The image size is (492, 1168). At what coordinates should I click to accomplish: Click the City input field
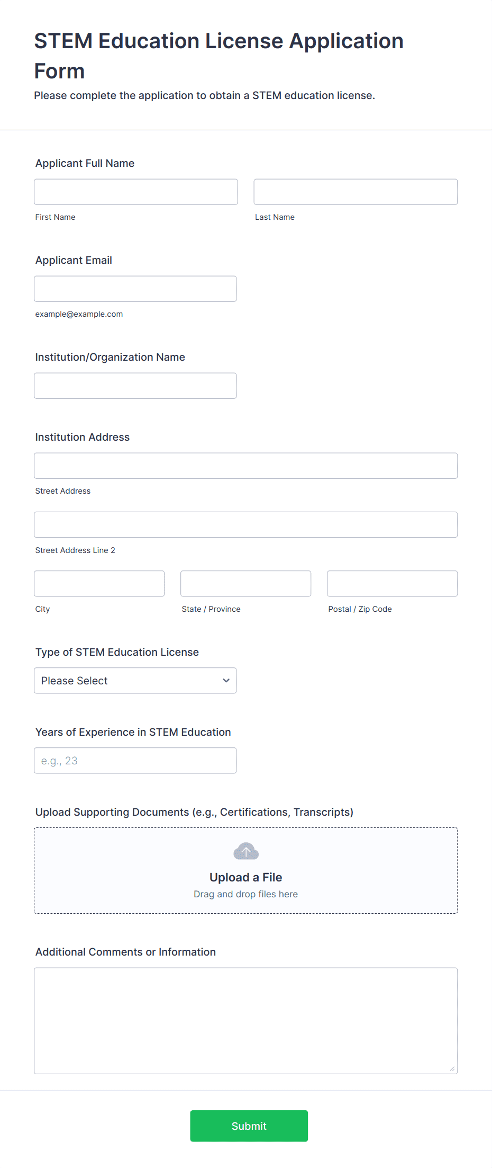point(99,584)
